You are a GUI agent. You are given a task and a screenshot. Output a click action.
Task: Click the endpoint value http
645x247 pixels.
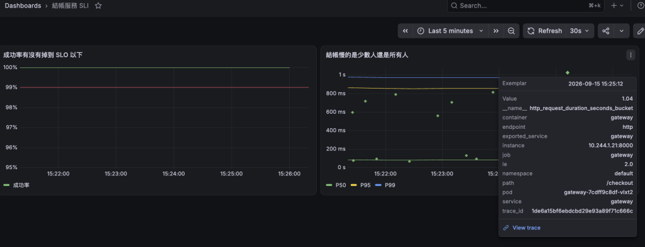click(x=628, y=127)
